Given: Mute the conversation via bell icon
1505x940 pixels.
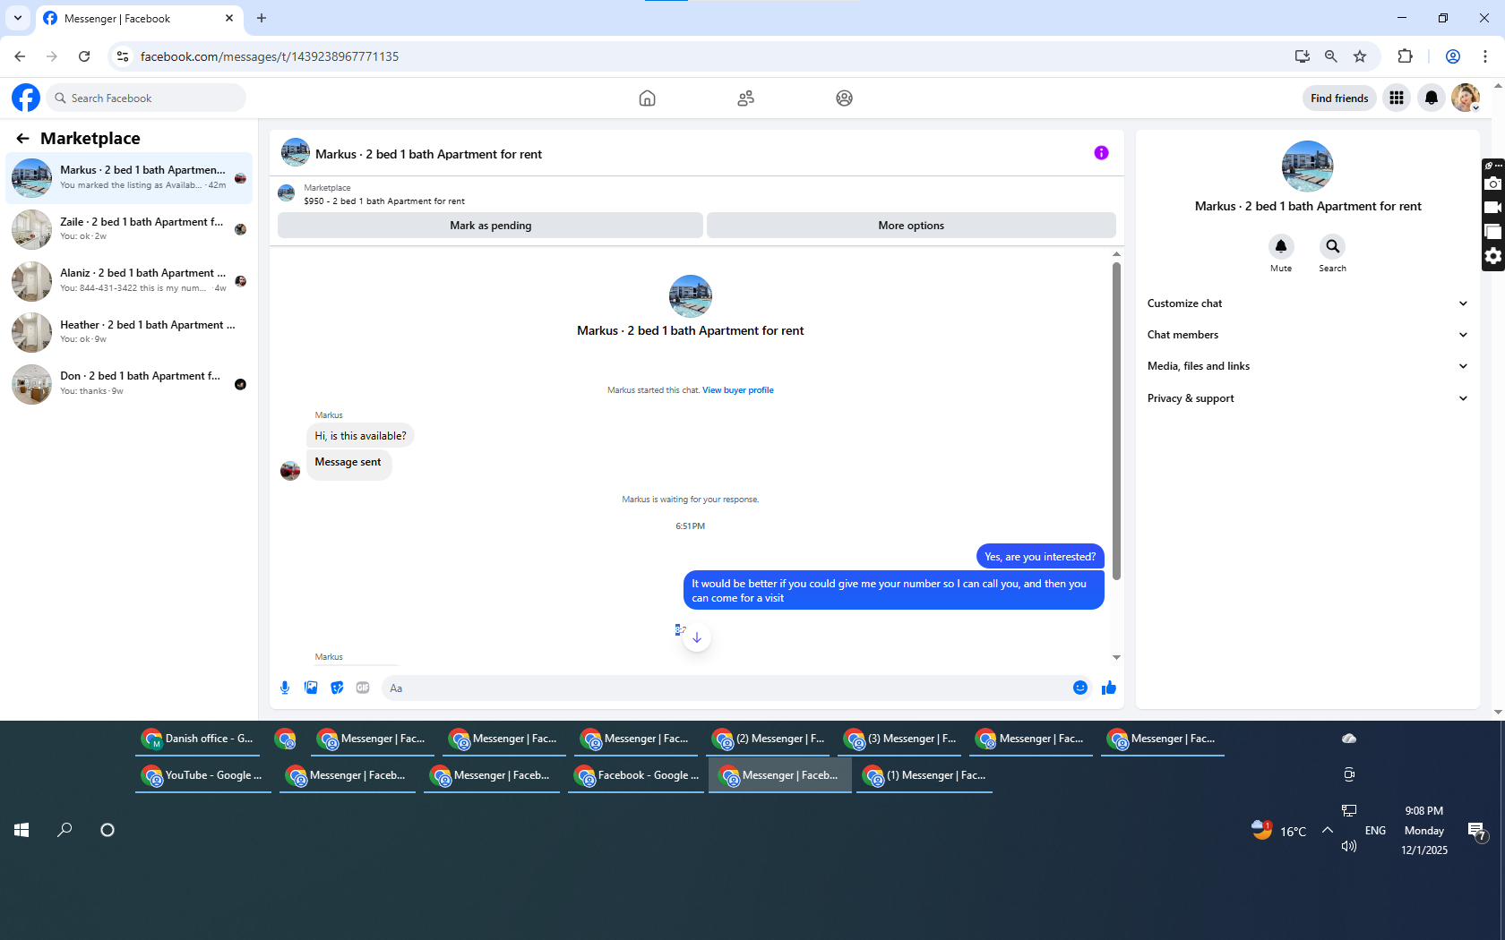Looking at the screenshot, I should [x=1281, y=246].
